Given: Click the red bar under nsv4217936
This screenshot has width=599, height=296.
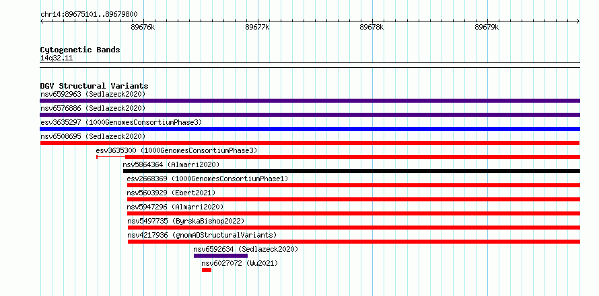Looking at the screenshot, I should (x=354, y=242).
